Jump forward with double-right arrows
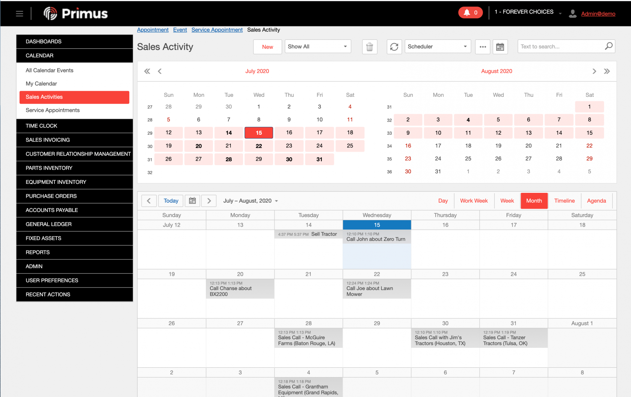This screenshot has width=631, height=397. tap(607, 71)
